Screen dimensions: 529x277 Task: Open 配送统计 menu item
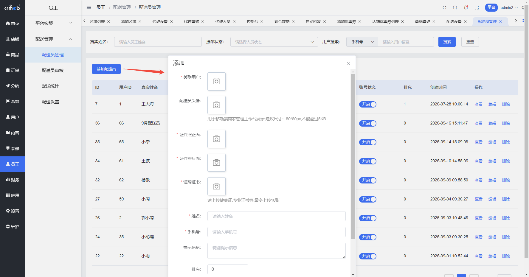point(53,86)
